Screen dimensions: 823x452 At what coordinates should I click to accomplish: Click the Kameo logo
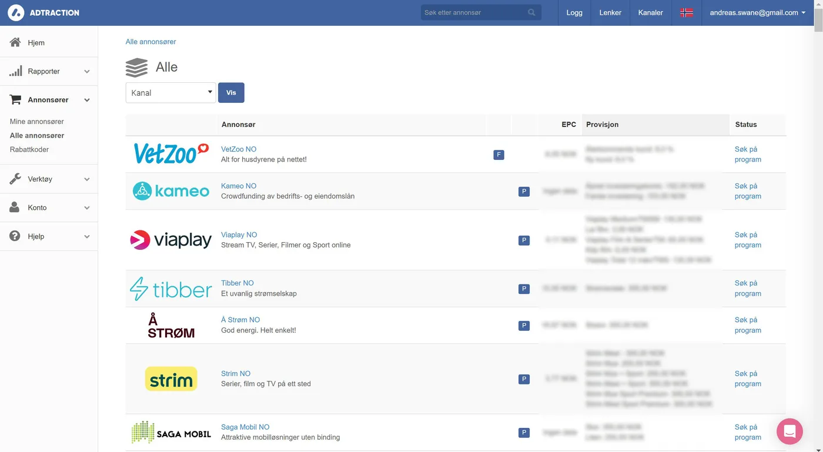[x=171, y=191]
